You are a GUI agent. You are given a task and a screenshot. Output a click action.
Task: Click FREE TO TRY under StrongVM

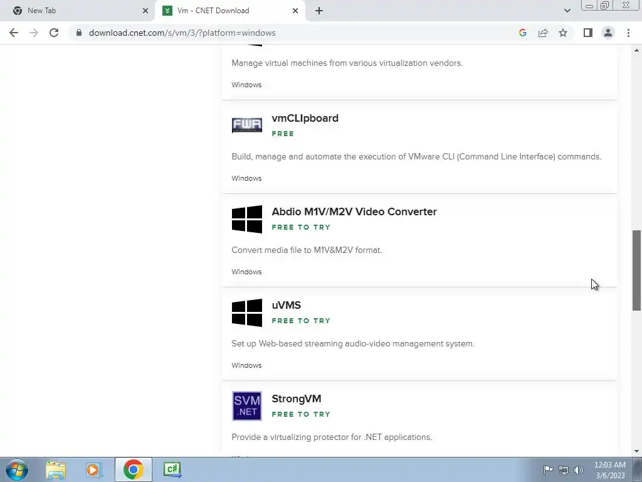(301, 414)
